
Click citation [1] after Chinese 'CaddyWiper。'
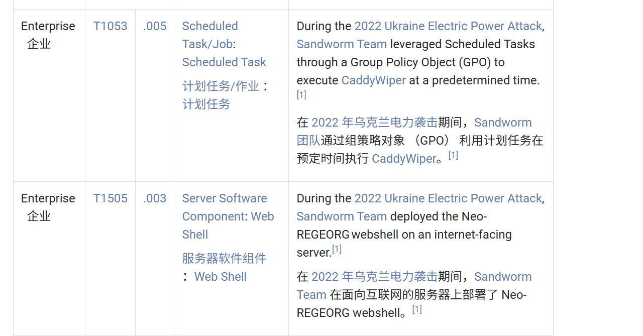pyautogui.click(x=453, y=155)
